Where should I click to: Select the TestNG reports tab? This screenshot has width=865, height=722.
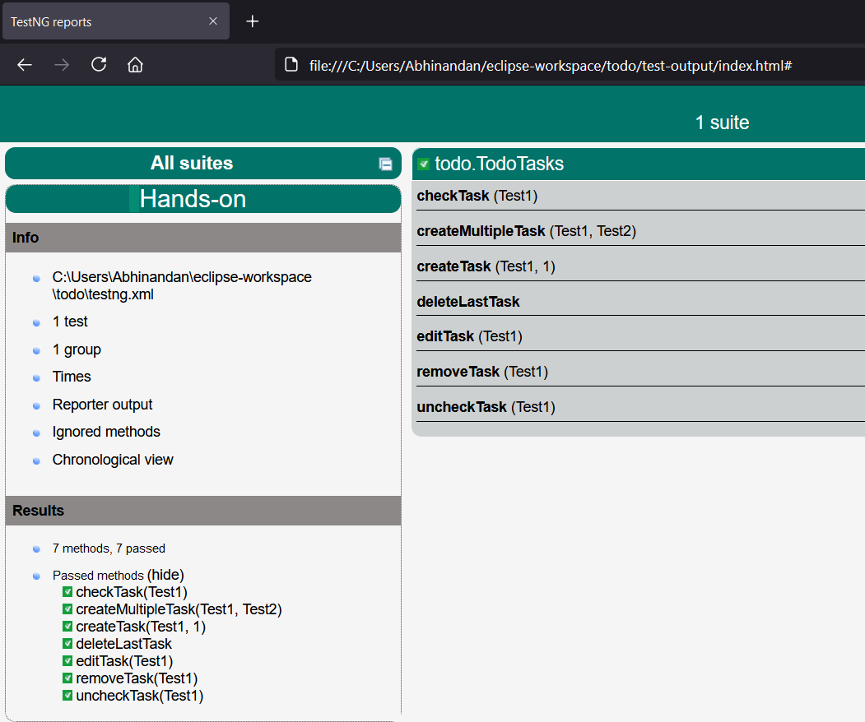tap(116, 21)
